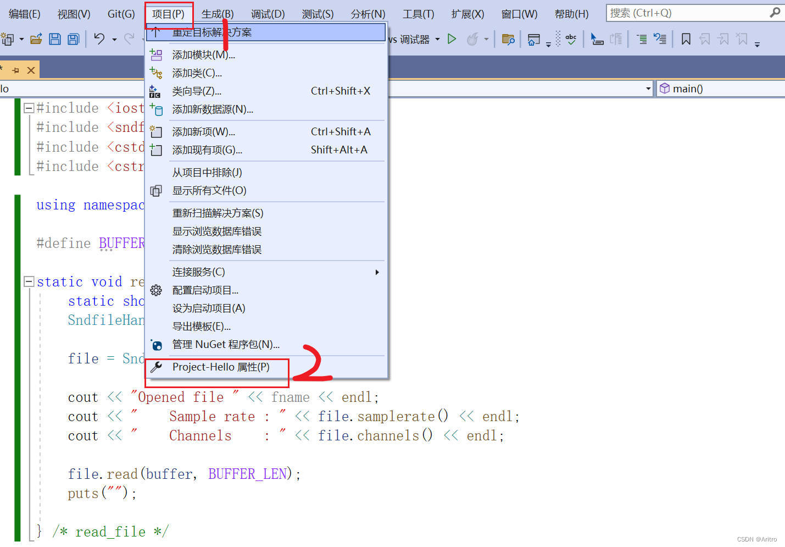Image resolution: width=785 pixels, height=547 pixels.
Task: Select 重定目标解决方案 menu item
Action: click(266, 32)
